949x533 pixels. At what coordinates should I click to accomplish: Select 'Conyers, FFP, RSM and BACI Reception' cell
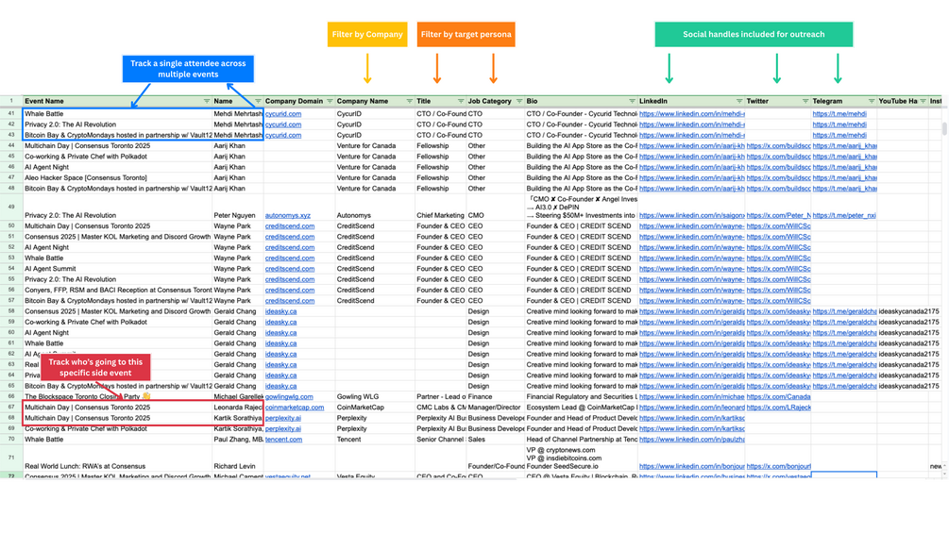[x=117, y=290]
